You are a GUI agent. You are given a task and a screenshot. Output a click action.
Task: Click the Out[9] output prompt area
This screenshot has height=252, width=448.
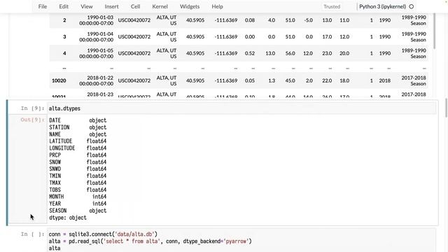(x=32, y=120)
